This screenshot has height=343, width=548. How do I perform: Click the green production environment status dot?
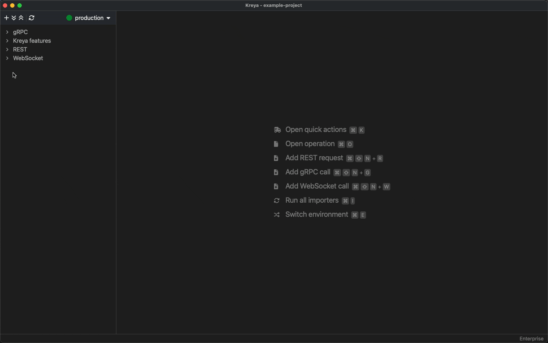click(x=69, y=18)
